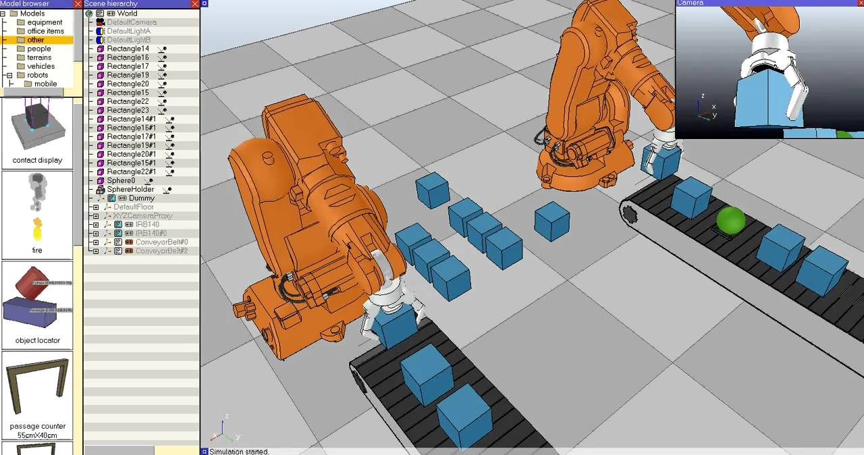Open dynamics properties icon next to Rectangle22#1
The image size is (864, 455).
point(170,171)
